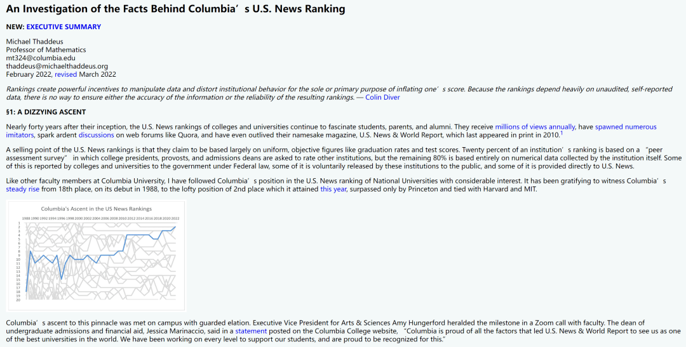The height and width of the screenshot is (347, 686).
Task: Click the '§1: A DIZZYING ASCENT' heading
Action: 46,112
